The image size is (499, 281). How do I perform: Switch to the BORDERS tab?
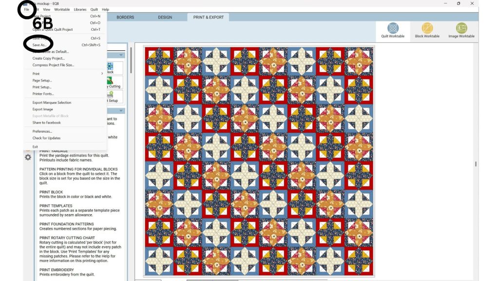coord(125,17)
